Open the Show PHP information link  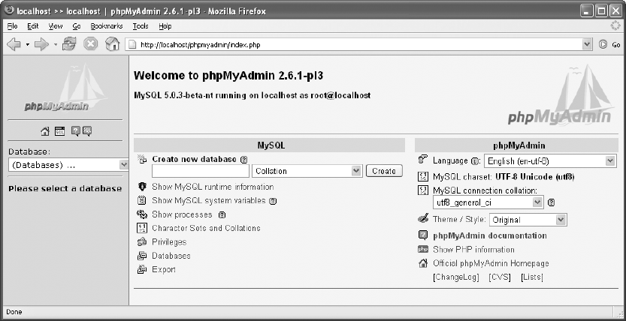coord(474,250)
